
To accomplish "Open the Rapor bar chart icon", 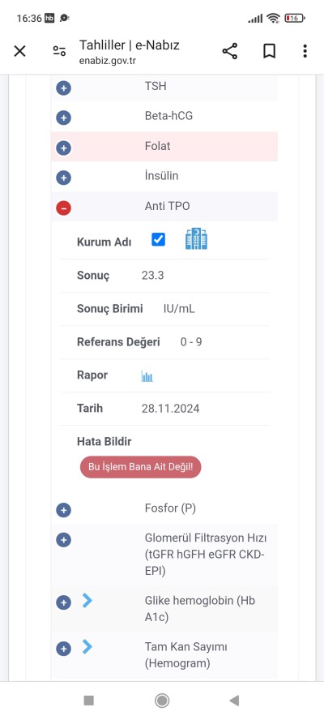I will 147,376.
